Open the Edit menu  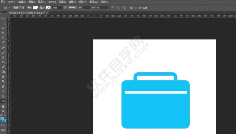[x=22, y=2]
